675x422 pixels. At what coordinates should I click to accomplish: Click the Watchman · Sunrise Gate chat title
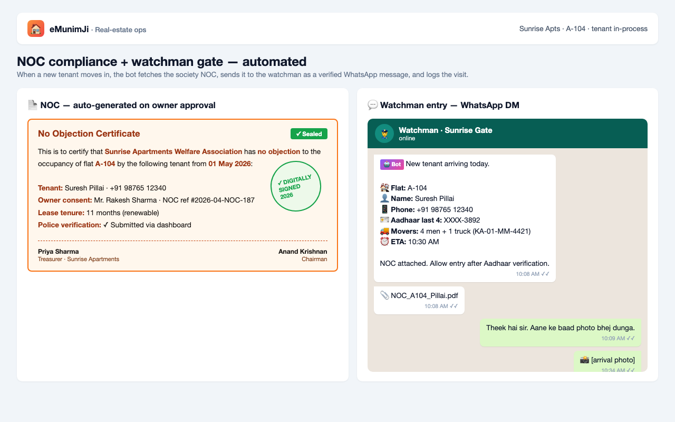pyautogui.click(x=446, y=130)
